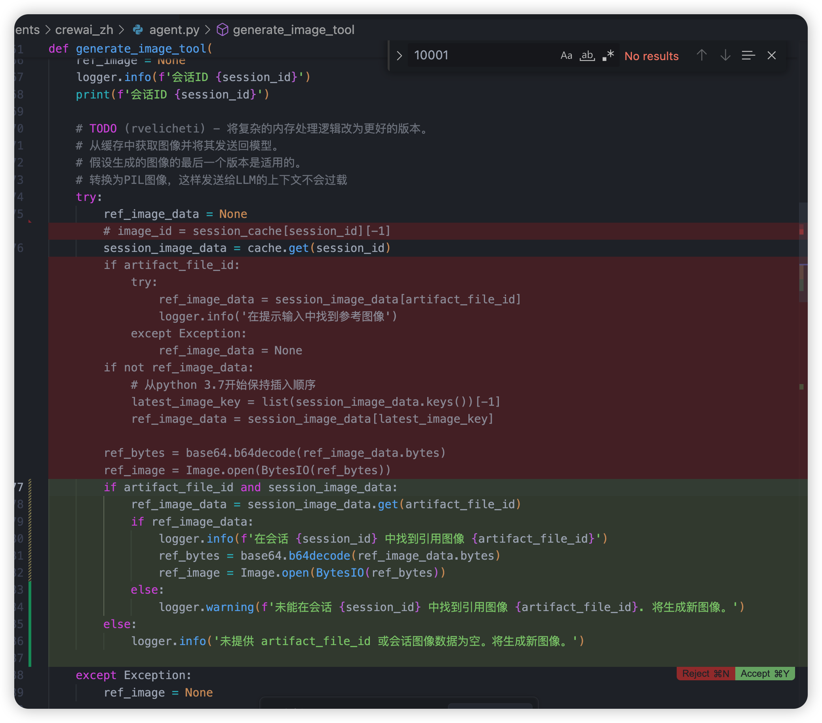
Task: Reject the proposed code change
Action: 705,674
